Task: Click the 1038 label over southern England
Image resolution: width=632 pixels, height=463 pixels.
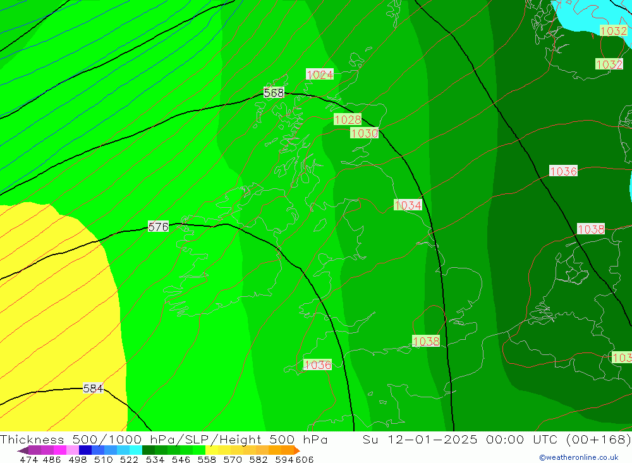Action: [x=426, y=341]
